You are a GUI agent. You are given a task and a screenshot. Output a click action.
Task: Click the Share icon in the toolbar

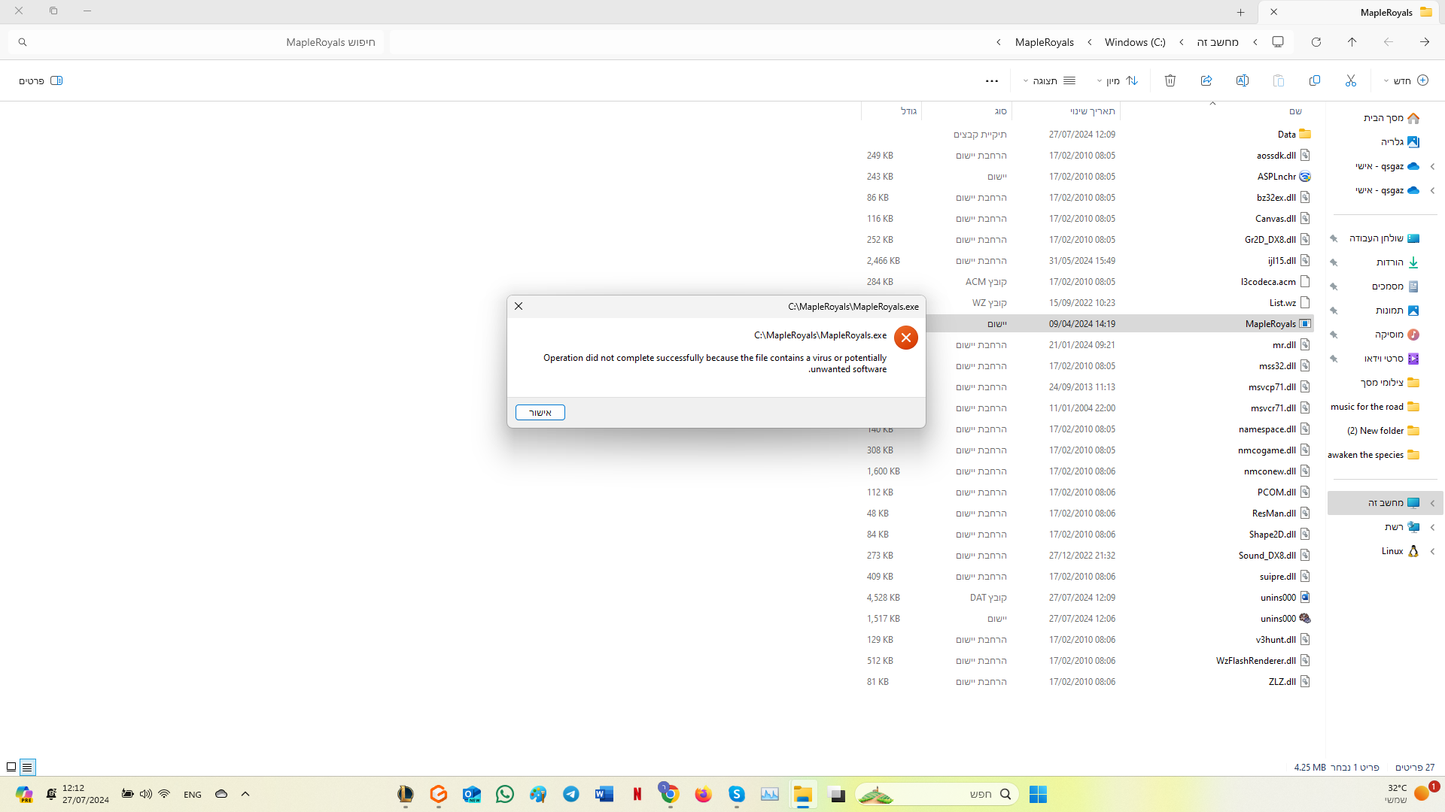[x=1206, y=80]
